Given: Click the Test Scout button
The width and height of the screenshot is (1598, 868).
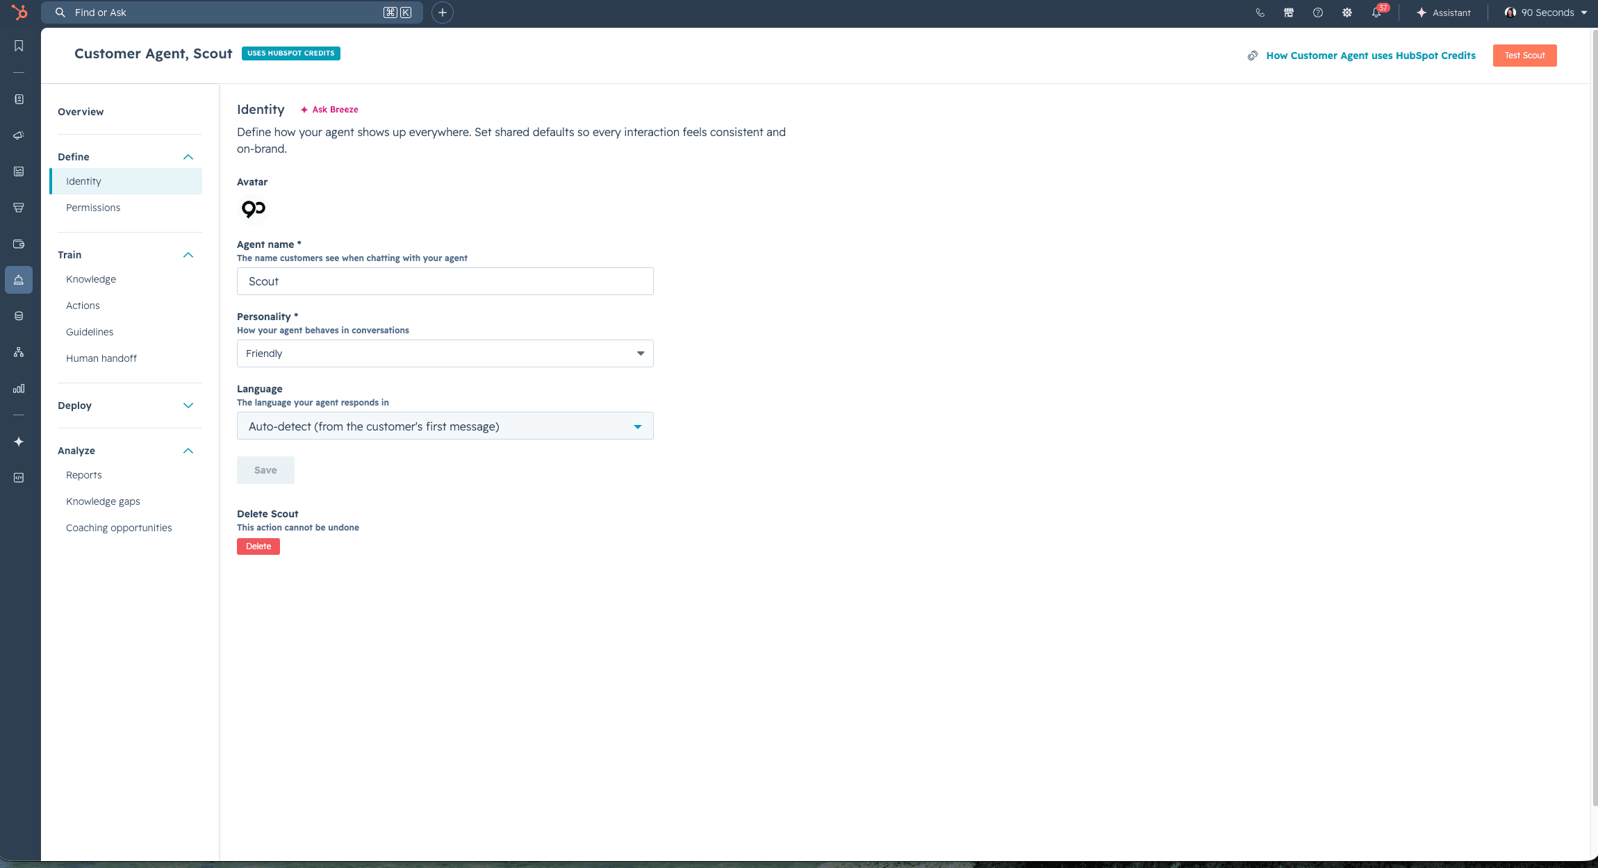Looking at the screenshot, I should point(1524,56).
